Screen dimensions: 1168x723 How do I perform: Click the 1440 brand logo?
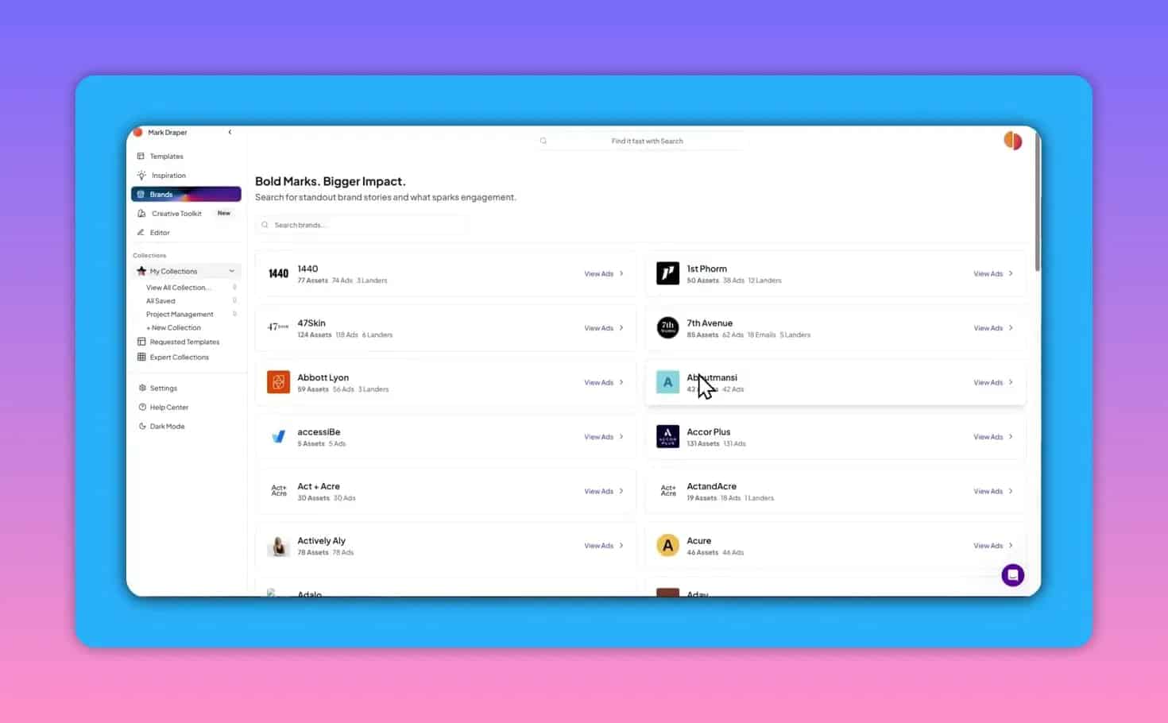278,273
